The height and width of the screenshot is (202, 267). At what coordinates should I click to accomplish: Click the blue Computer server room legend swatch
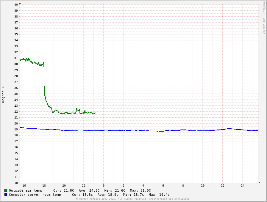(x=6, y=195)
